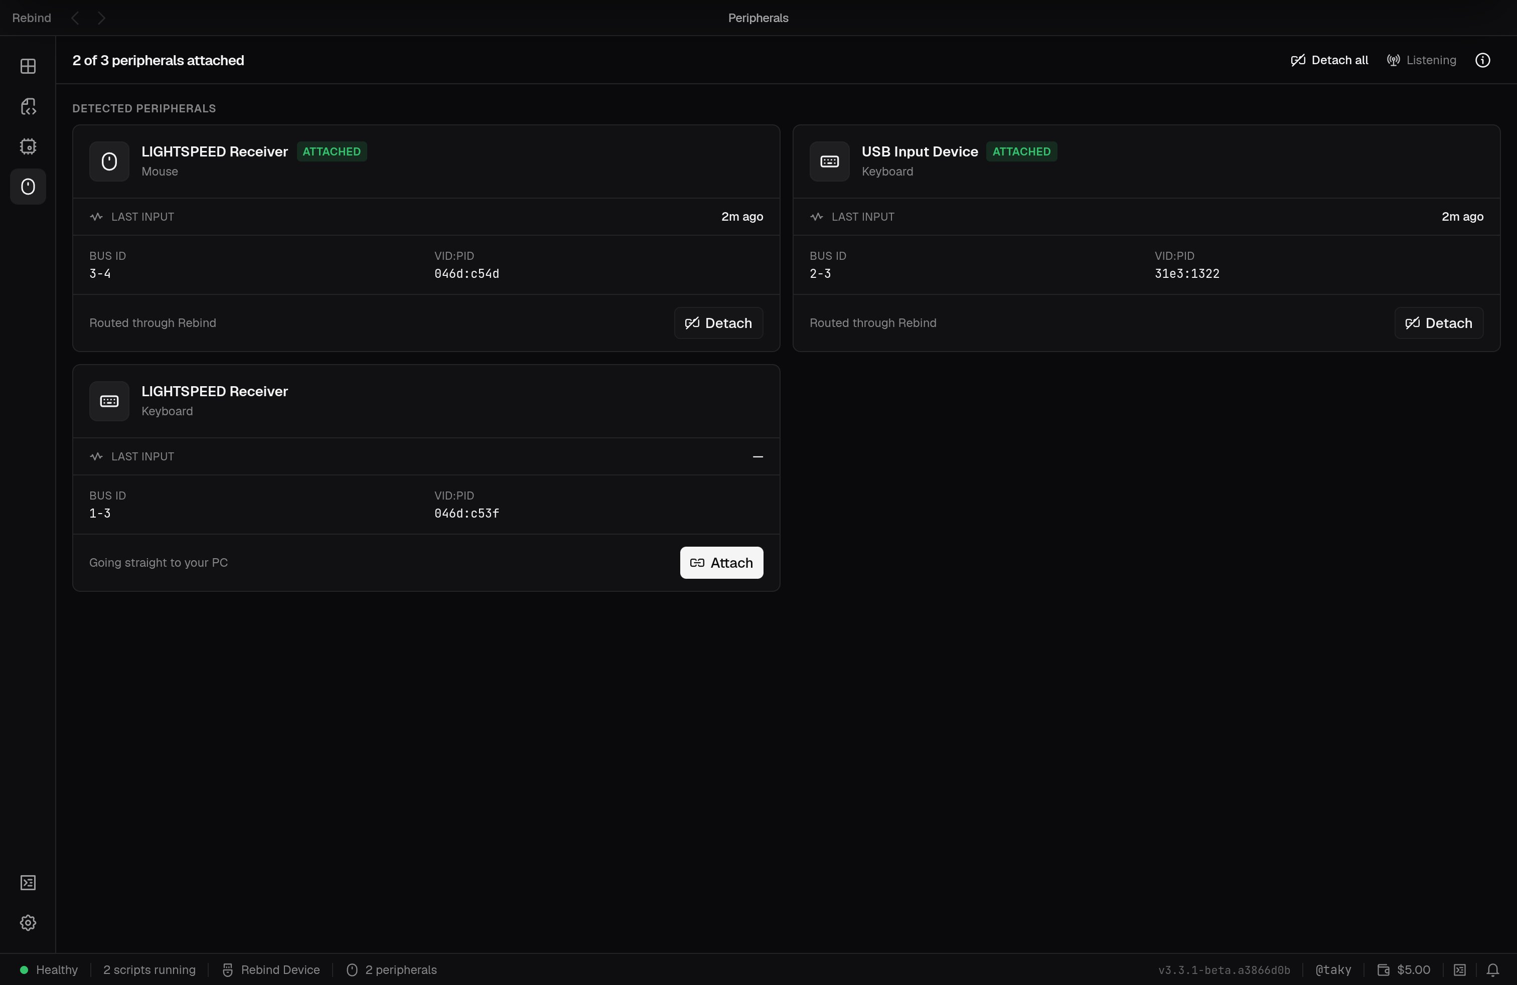1517x985 pixels.
Task: Click bus ID value 3-4
Action: coord(100,274)
